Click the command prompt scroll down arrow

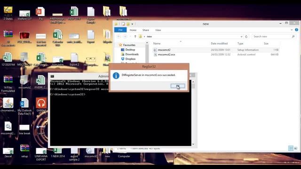tap(193, 144)
